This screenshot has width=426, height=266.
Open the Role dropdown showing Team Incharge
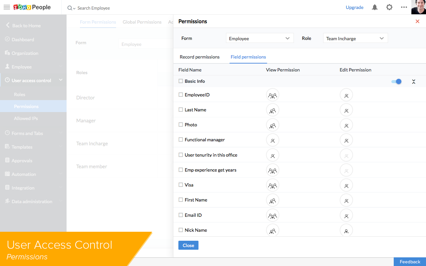pos(355,39)
